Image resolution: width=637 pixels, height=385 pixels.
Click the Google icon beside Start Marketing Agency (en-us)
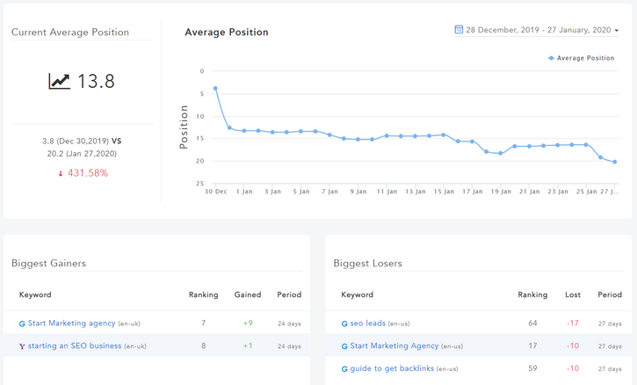point(344,346)
